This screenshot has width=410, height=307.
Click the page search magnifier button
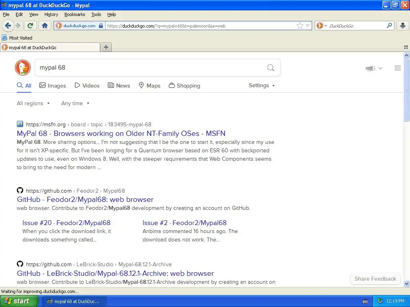pos(271,68)
